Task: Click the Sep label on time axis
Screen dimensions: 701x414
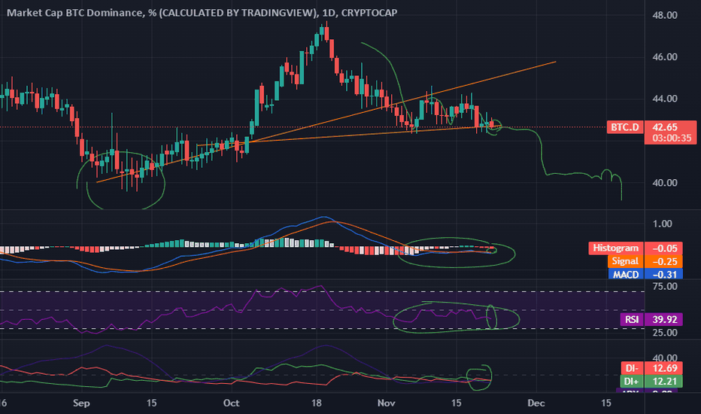Action: 81,403
